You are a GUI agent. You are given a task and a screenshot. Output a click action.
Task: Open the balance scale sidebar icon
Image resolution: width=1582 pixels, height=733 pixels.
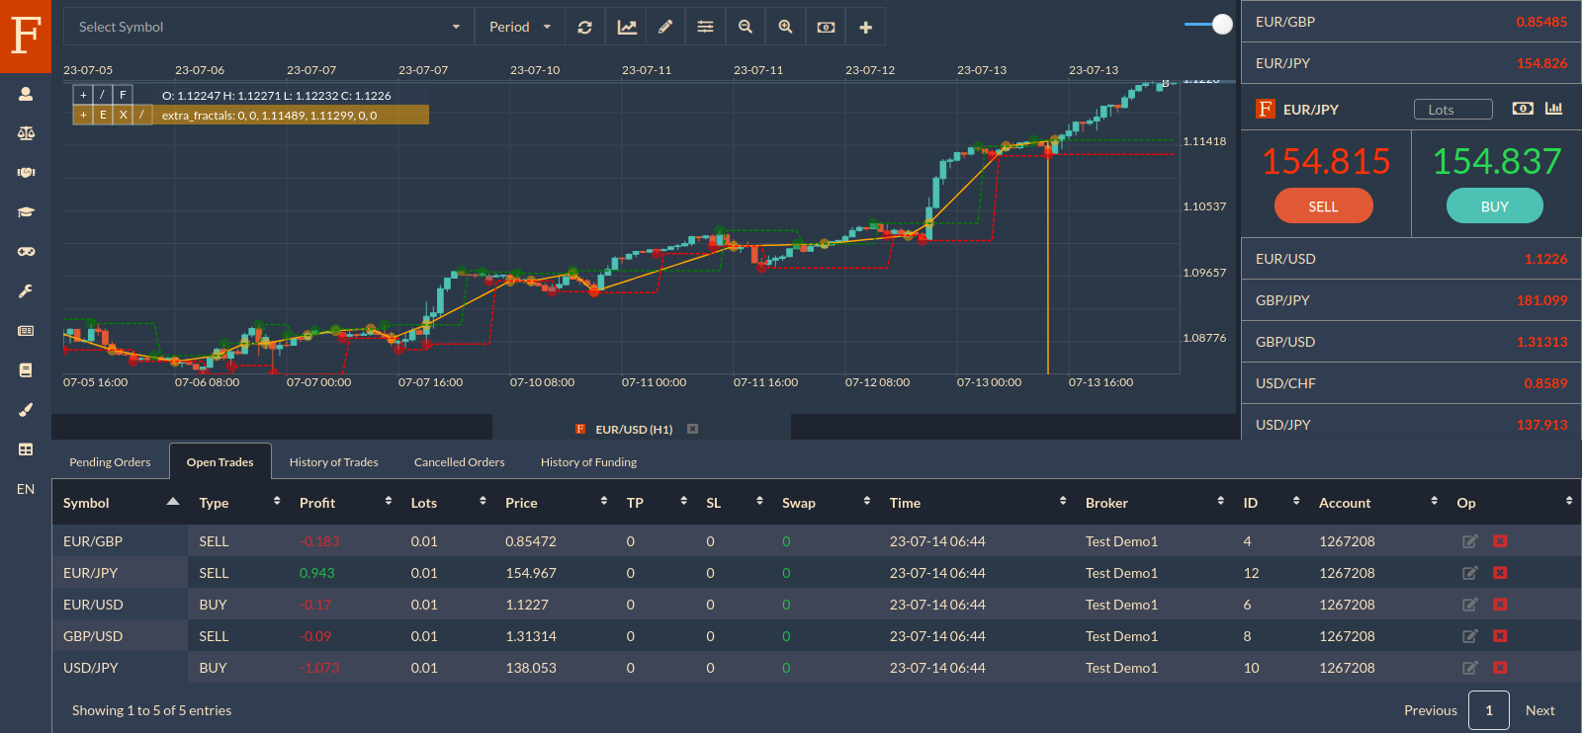point(26,133)
